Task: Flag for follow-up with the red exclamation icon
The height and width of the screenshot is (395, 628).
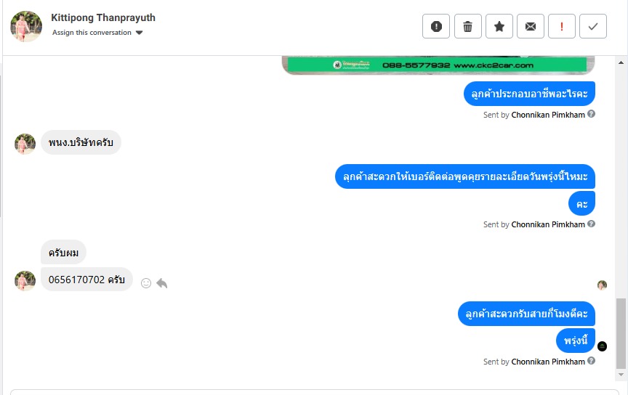Action: click(x=562, y=26)
